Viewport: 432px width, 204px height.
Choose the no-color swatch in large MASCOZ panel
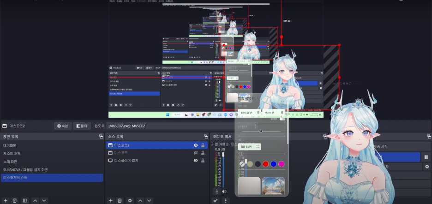point(242,164)
